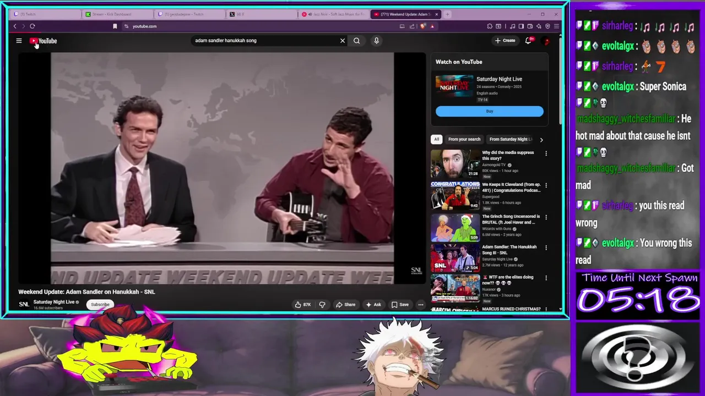Click the 'MARCUS RUINED CHRISTMAS?' video title
Screen dimensions: 705x396
coord(511,309)
